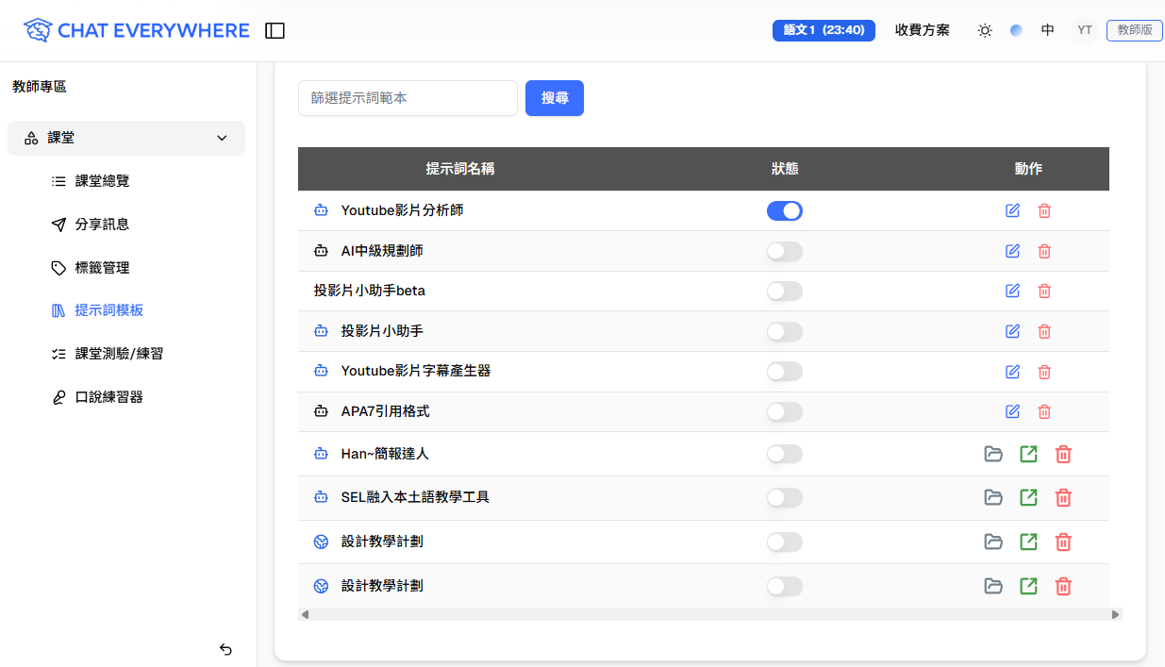Edit the AI中級規劃師 prompt
This screenshot has height=667, width=1165.
tap(1013, 251)
